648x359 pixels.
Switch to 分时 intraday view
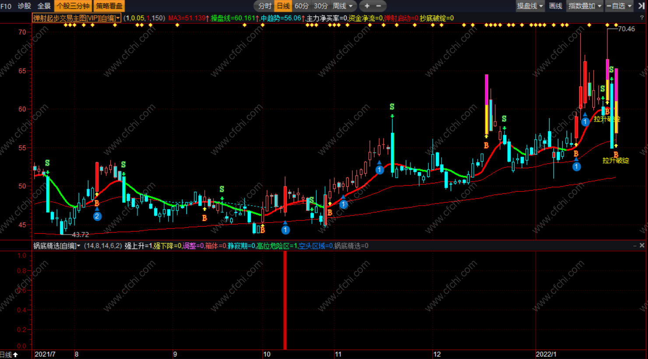[x=265, y=6]
